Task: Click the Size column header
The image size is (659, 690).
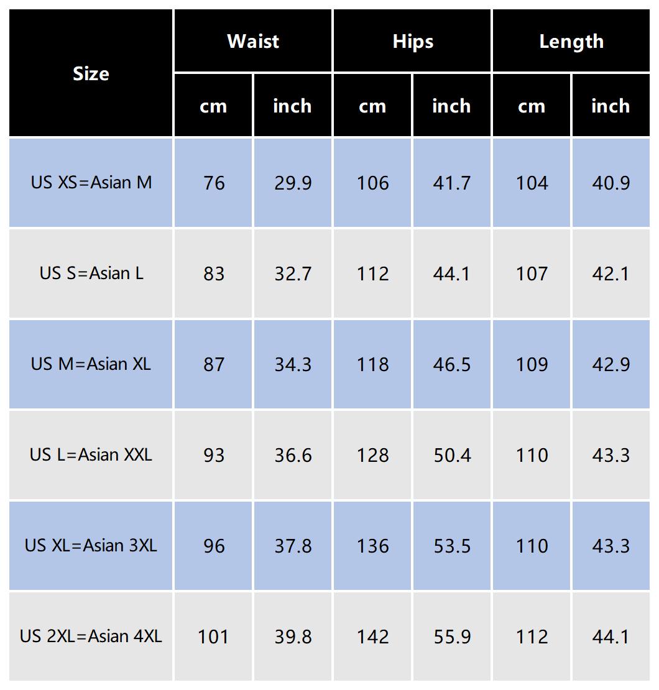Action: pyautogui.click(x=91, y=73)
